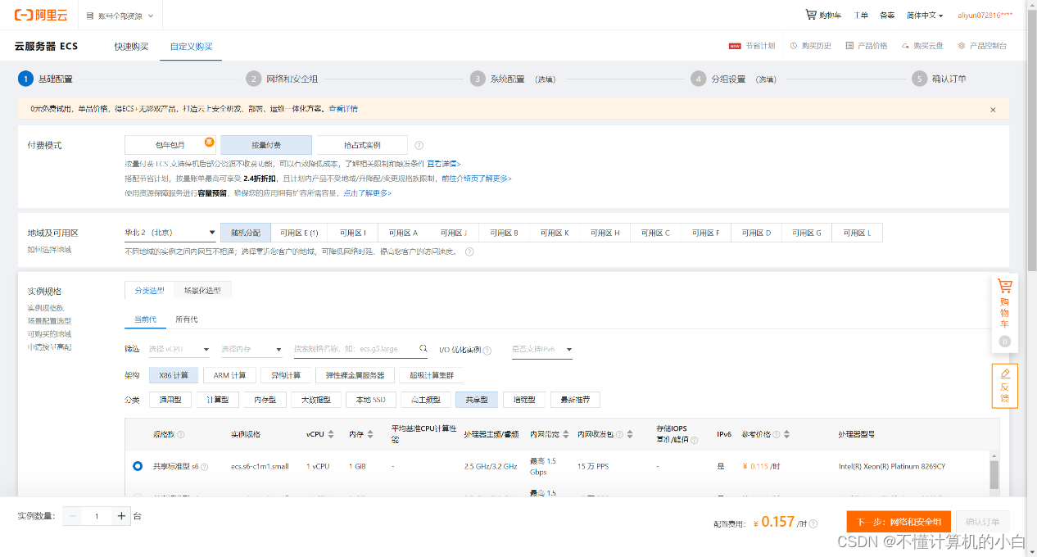Open 选择内存 filter dropdown
The width and height of the screenshot is (1037, 557).
click(x=251, y=350)
